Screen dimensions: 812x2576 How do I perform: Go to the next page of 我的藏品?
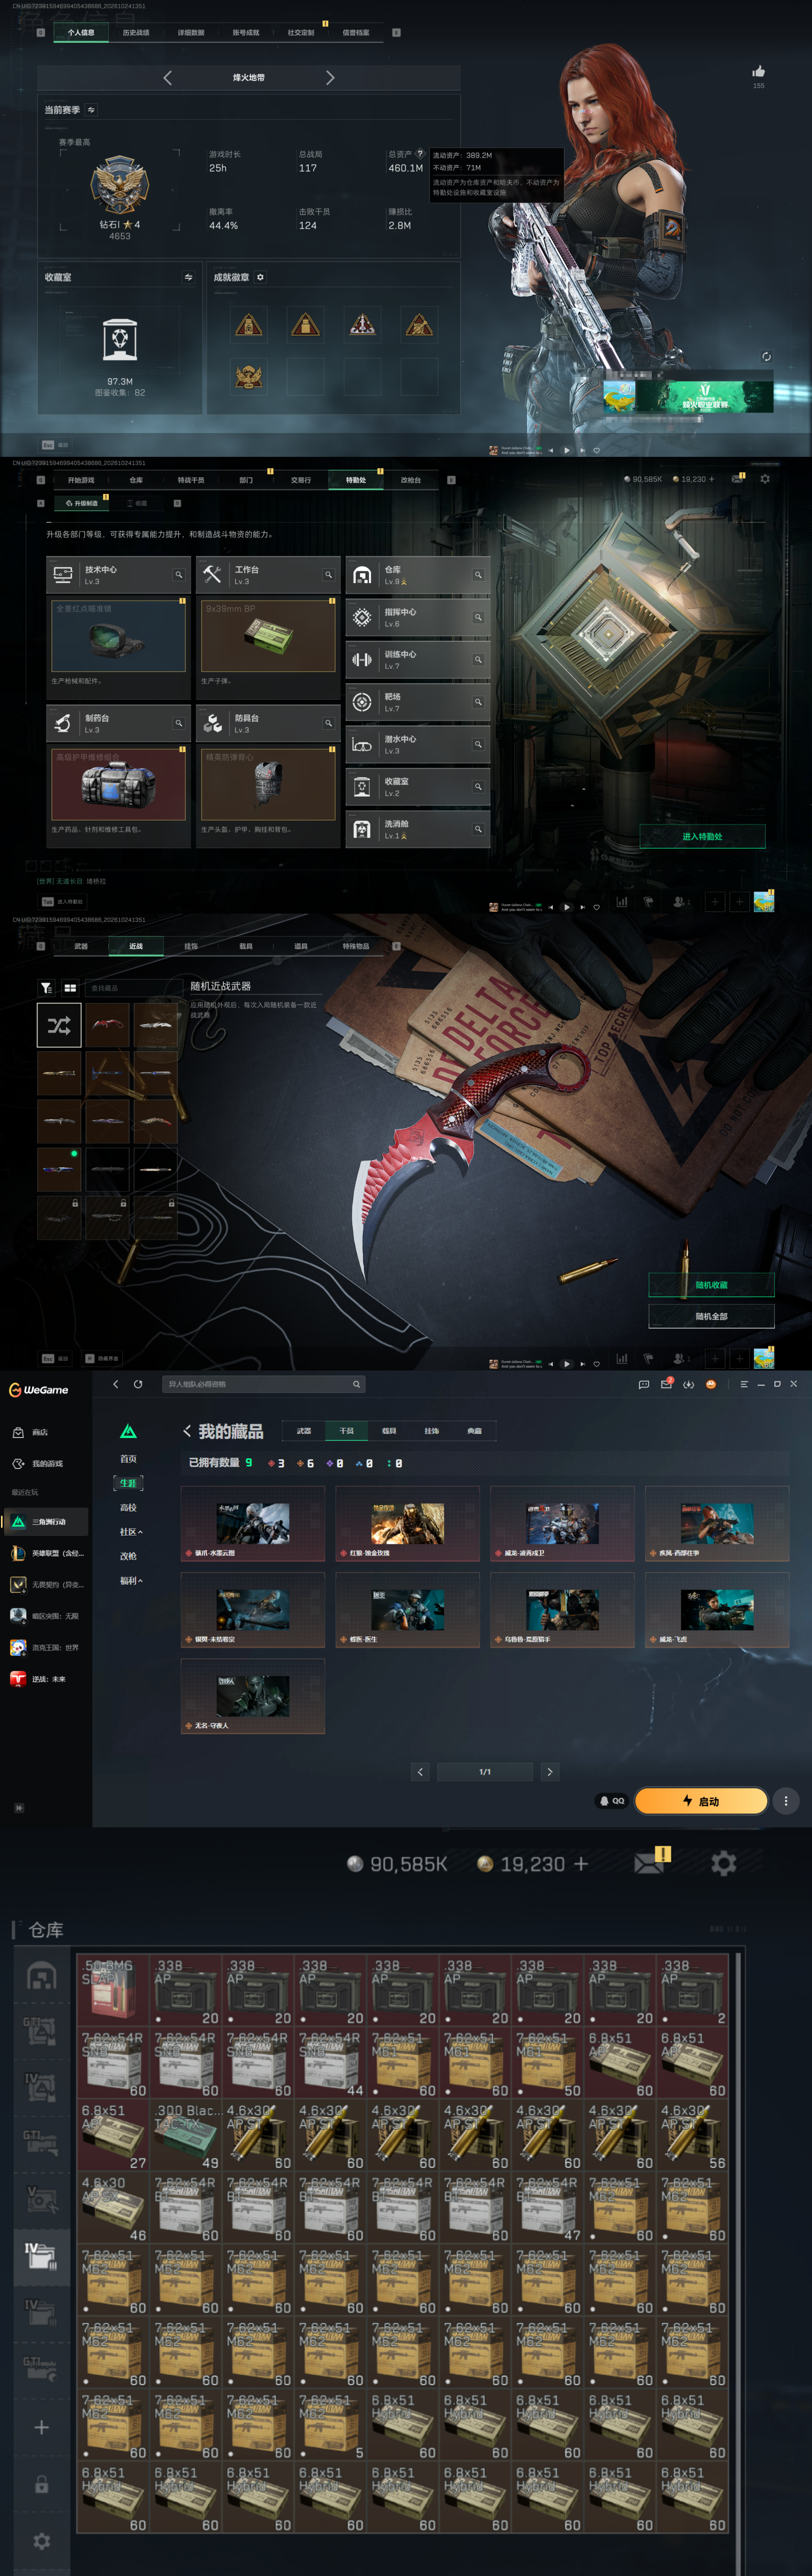(x=549, y=1771)
